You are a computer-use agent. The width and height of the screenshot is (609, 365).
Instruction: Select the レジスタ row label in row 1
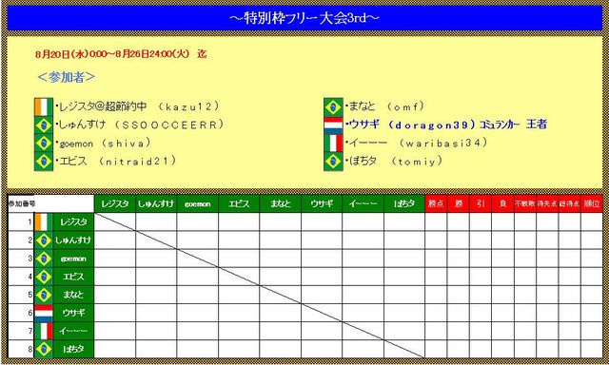coord(73,222)
